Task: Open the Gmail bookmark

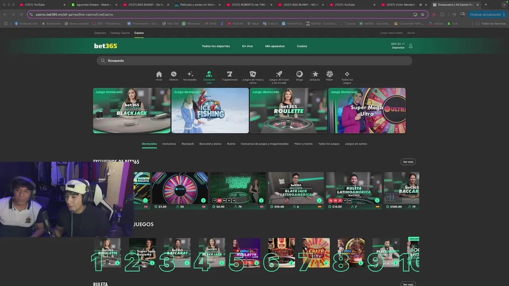Action: [x=210, y=23]
